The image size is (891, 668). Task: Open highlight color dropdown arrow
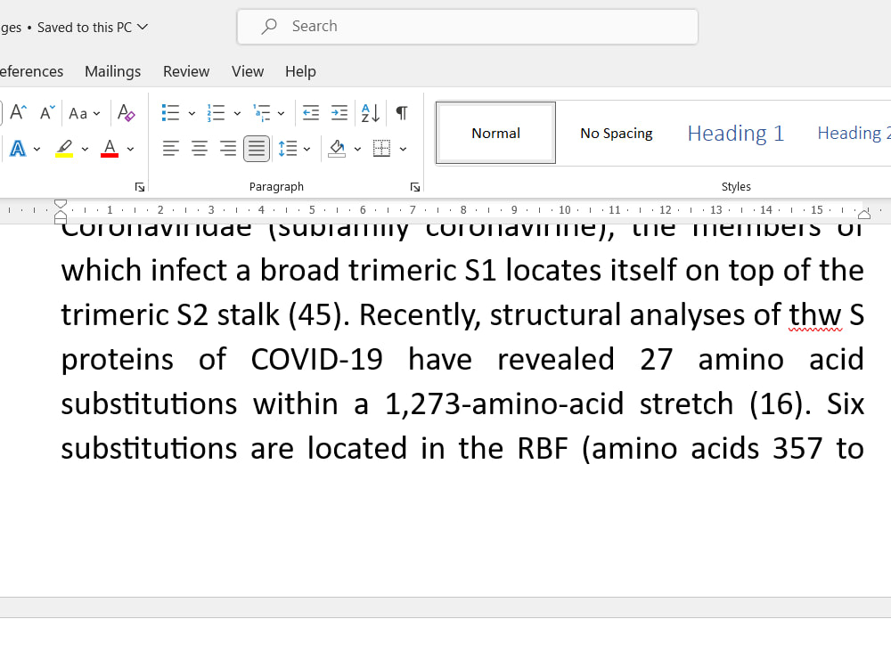(x=85, y=149)
